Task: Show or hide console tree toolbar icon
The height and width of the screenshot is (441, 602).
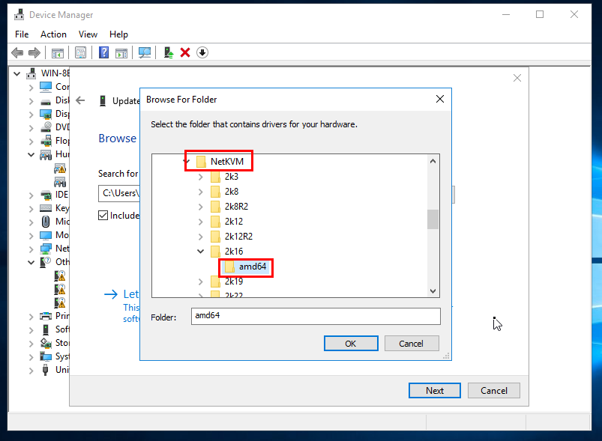Action: point(58,53)
